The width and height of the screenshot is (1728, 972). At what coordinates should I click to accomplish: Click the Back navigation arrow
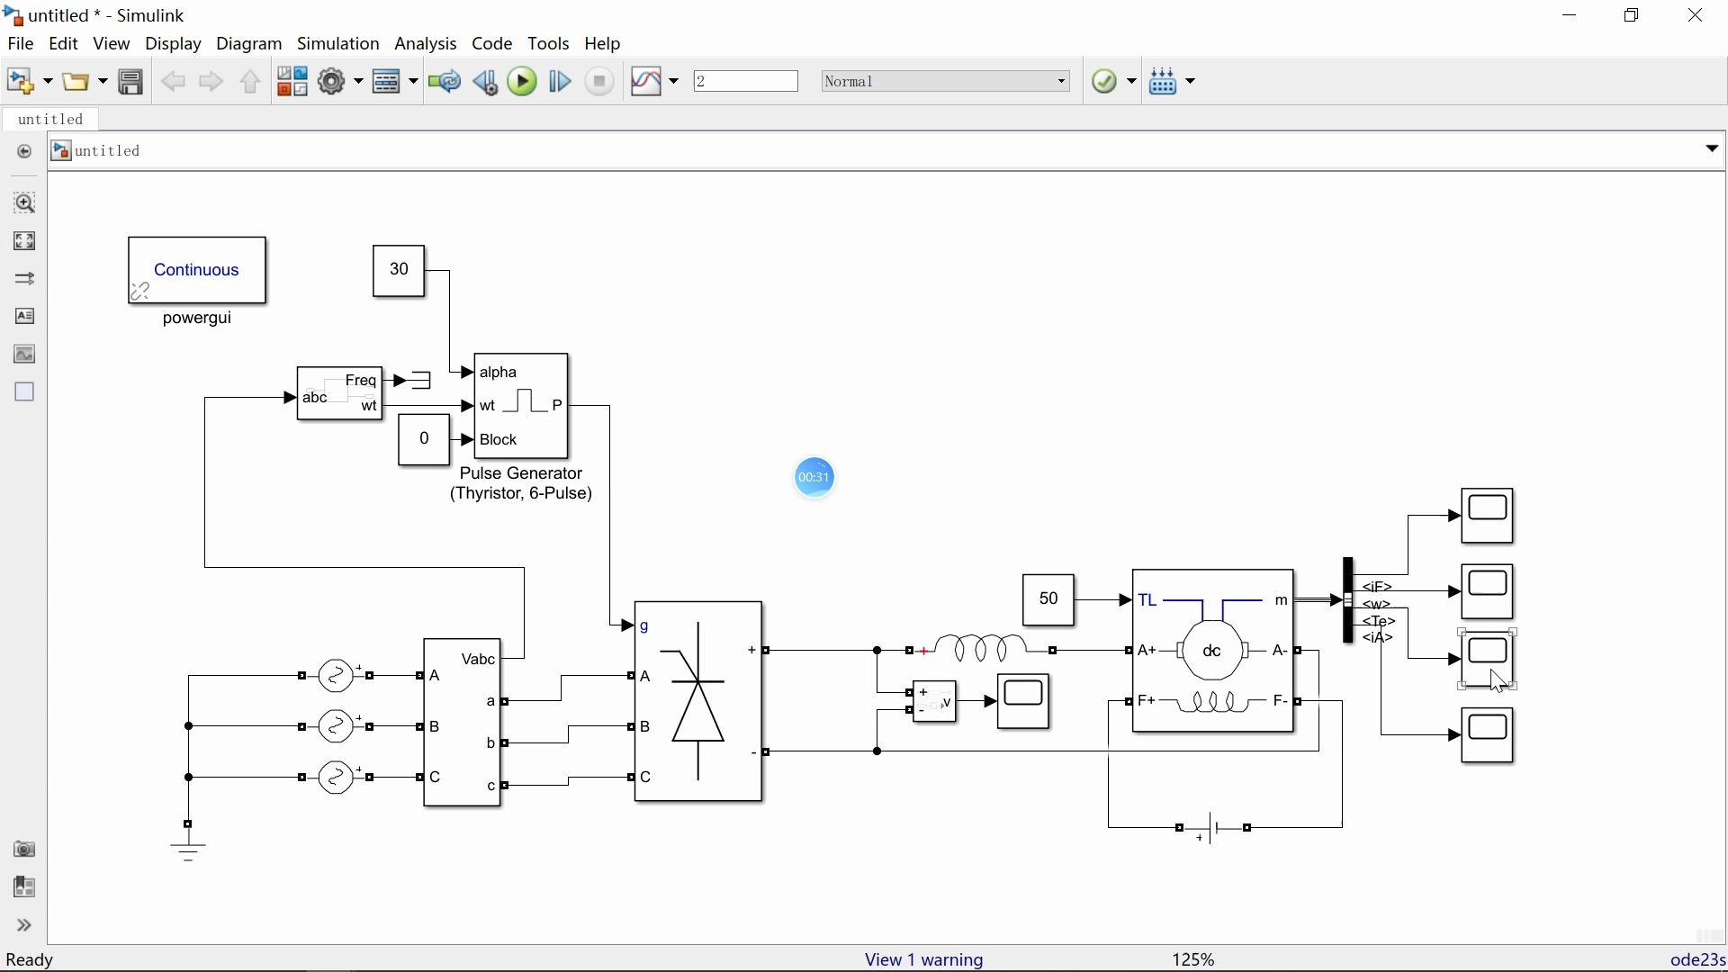[173, 82]
